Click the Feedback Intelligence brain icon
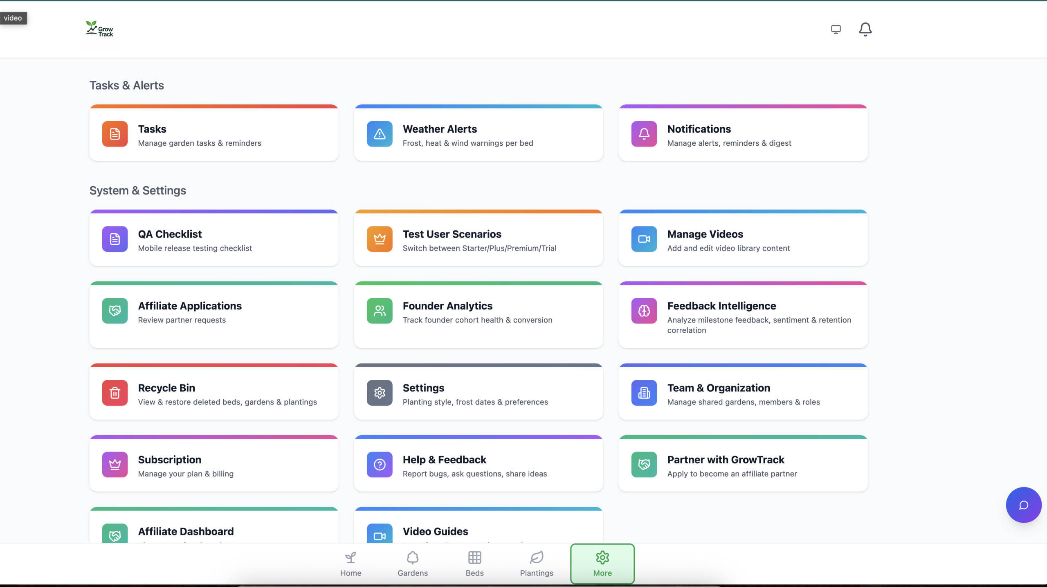1047x587 pixels. 644,311
